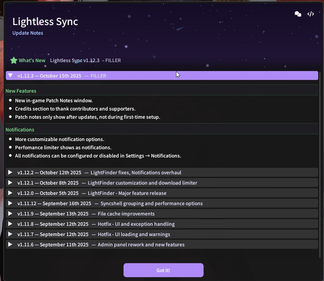Click the New Features section heading
This screenshot has width=324, height=281.
[21, 91]
